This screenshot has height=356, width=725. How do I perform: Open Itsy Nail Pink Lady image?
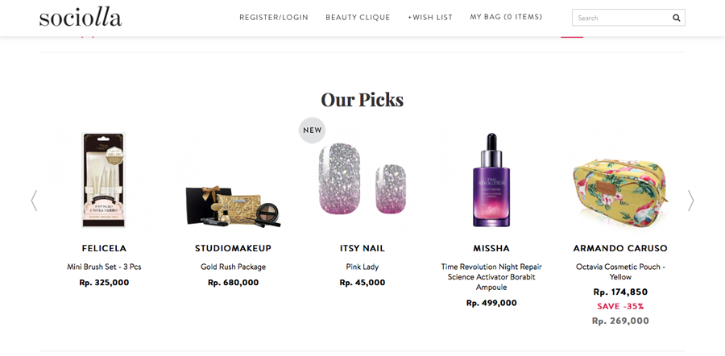tap(362, 180)
